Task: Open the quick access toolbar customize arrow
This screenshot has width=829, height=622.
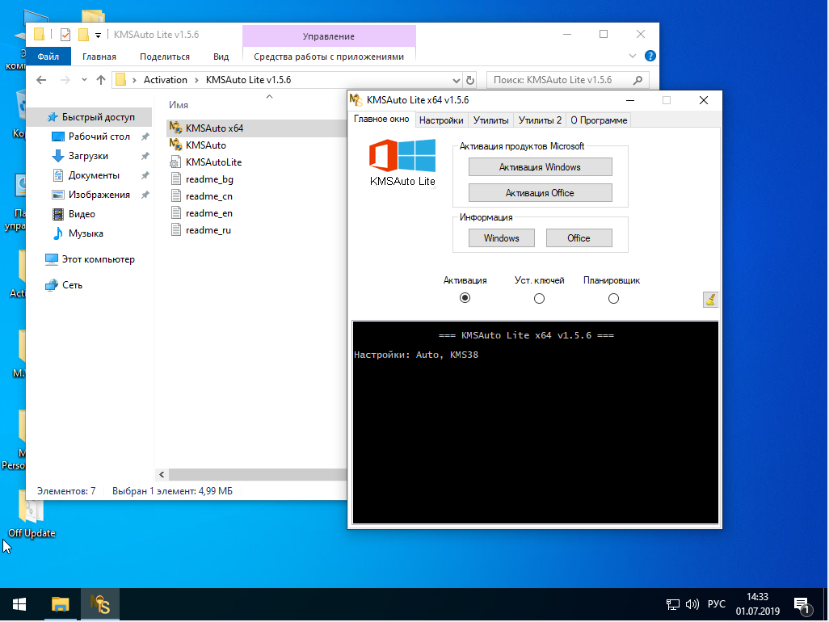Action: pos(98,36)
